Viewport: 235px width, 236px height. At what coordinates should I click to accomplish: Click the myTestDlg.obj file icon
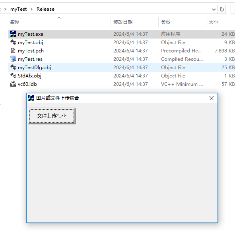(x=13, y=67)
